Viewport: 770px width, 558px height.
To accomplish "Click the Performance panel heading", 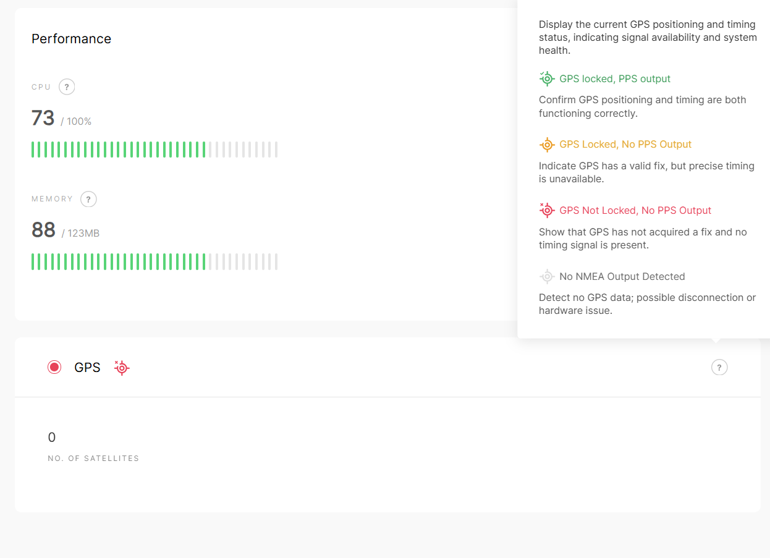I will point(71,38).
